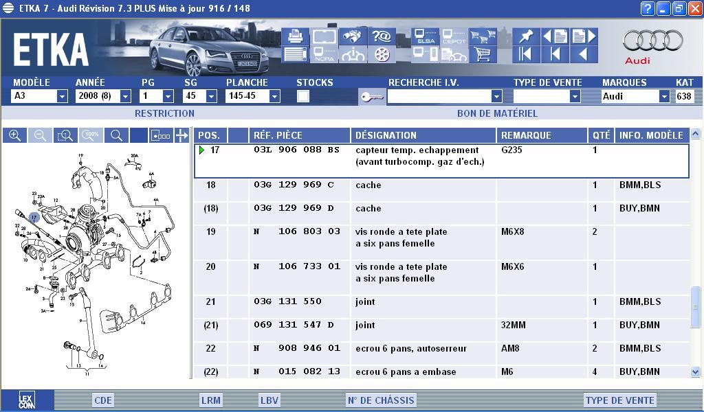
Task: Open the RECHERCHE I.V. dropdown
Action: click(x=496, y=96)
